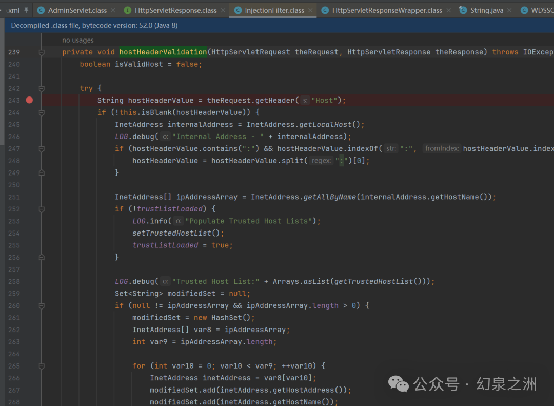Click the "Host" string literal
The width and height of the screenshot is (554, 406).
click(x=324, y=101)
